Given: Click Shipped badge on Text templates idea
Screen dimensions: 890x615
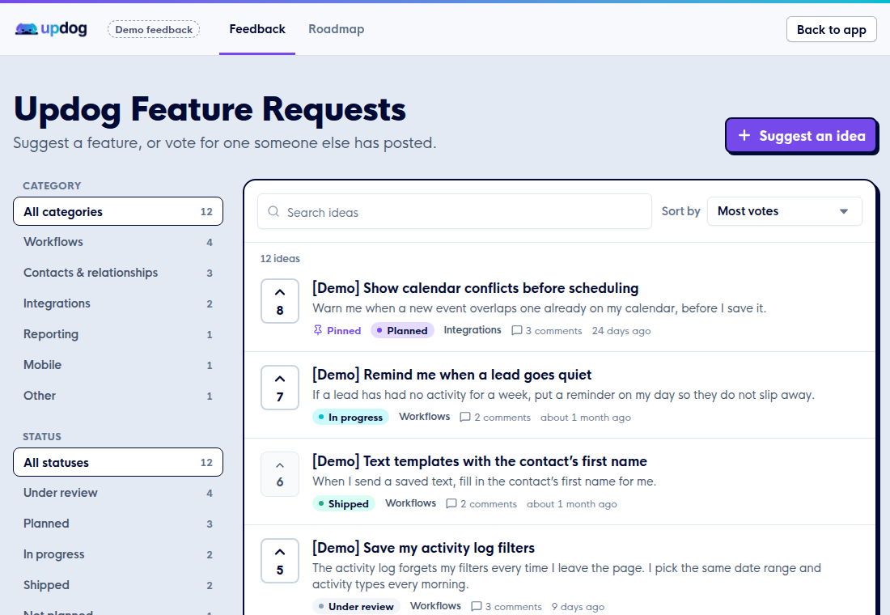Looking at the screenshot, I should point(343,503).
